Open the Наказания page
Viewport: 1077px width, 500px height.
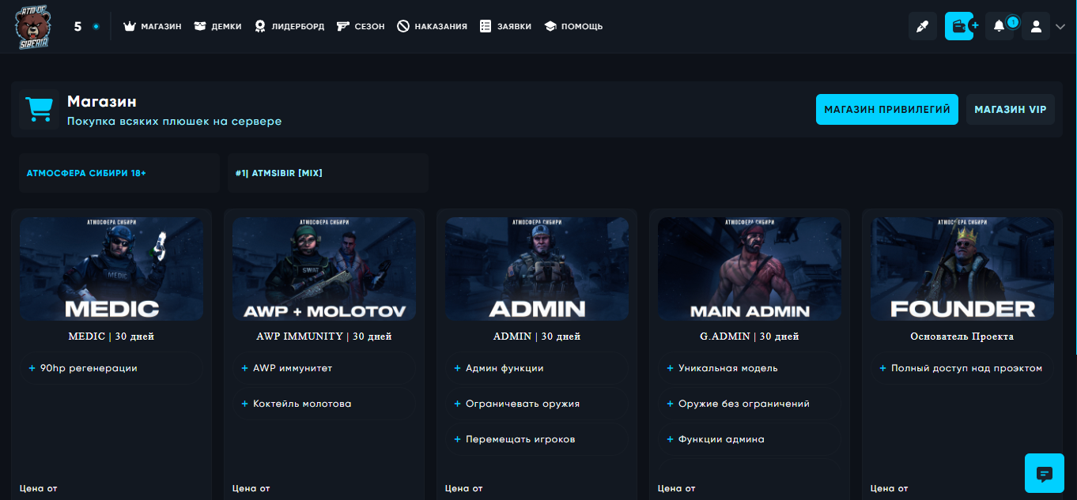432,26
